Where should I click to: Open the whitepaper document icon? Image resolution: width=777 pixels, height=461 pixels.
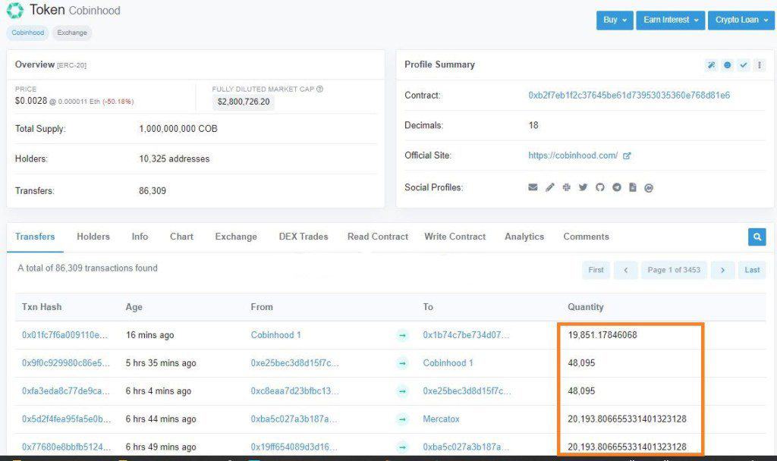632,187
